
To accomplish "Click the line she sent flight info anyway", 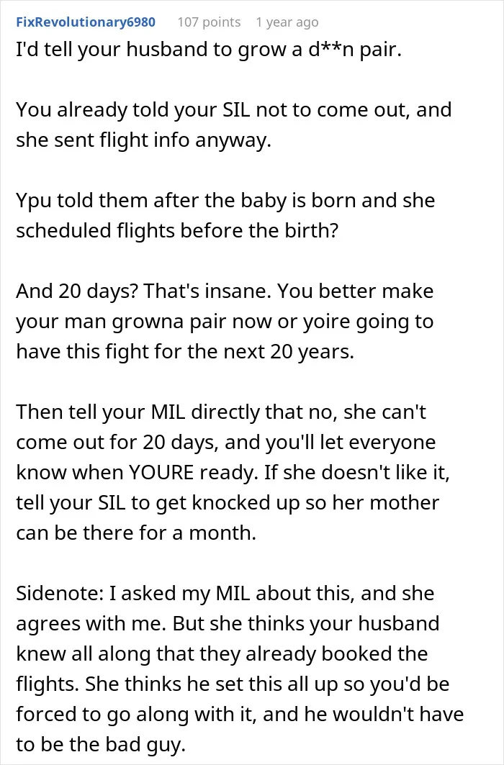I will [143, 140].
